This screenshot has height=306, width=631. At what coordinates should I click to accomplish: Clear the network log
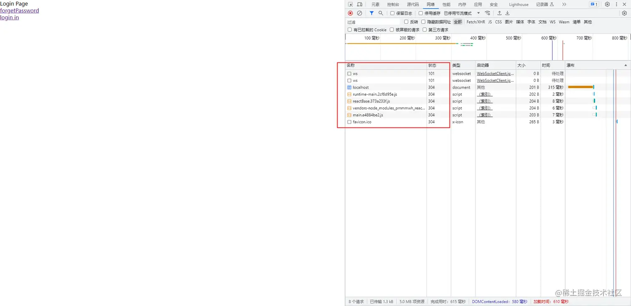click(359, 13)
